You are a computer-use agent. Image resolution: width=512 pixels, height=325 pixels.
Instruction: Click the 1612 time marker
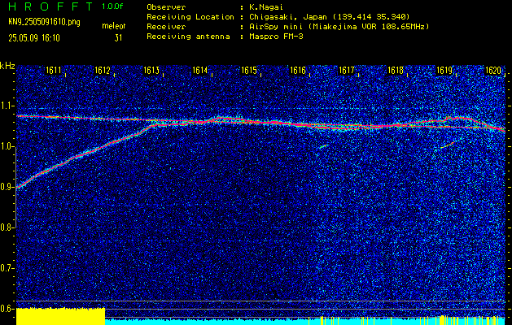[103, 70]
